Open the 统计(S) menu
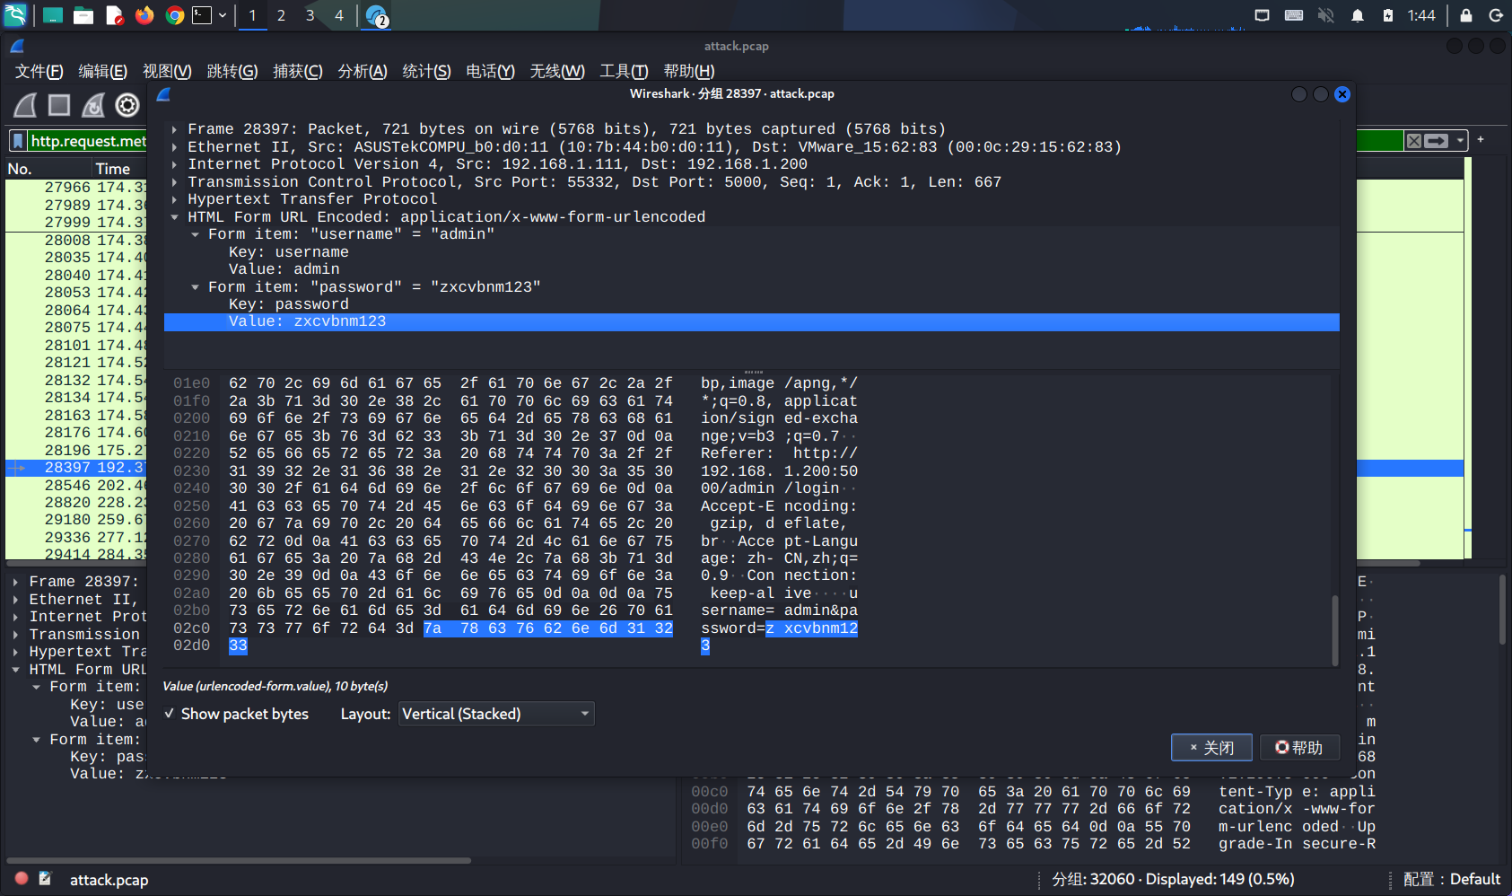 [426, 71]
